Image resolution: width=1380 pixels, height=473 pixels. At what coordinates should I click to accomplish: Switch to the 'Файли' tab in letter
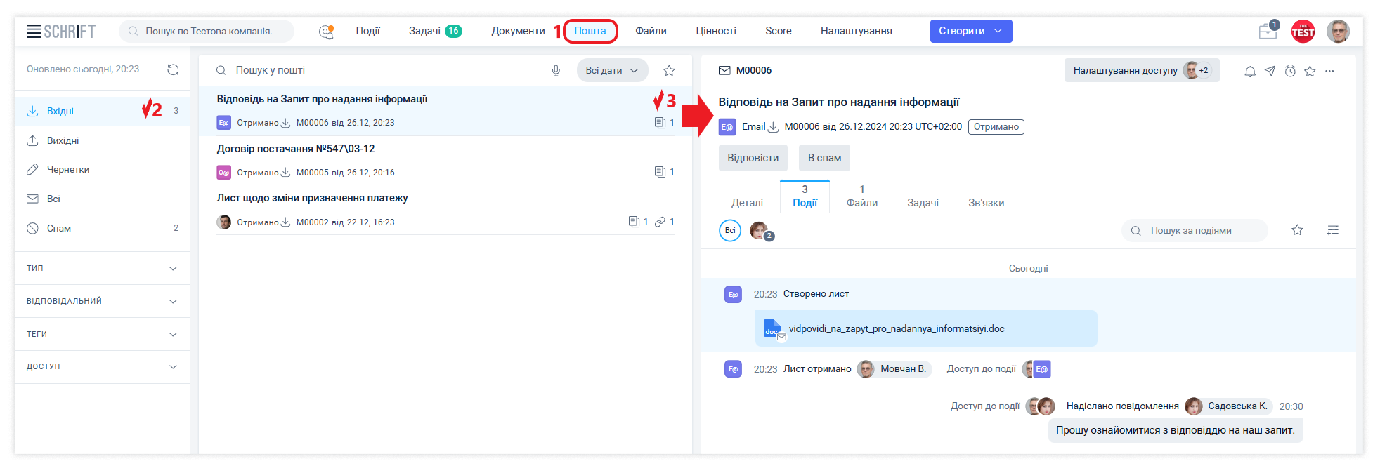pyautogui.click(x=861, y=196)
